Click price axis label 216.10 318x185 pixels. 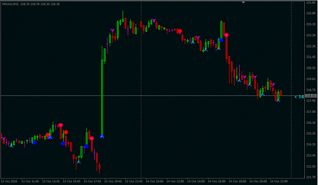click(x=311, y=122)
